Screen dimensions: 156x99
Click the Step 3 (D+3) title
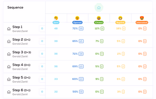pos(22,52)
